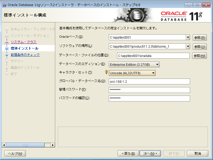Image resolution: width=213 pixels, height=160 pixels.
Task: Click the Java installer icon in title bar
Action: click(x=5, y=5)
